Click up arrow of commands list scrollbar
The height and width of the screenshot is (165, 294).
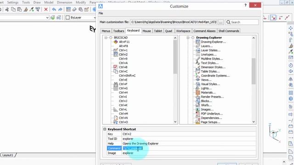click(x=254, y=38)
